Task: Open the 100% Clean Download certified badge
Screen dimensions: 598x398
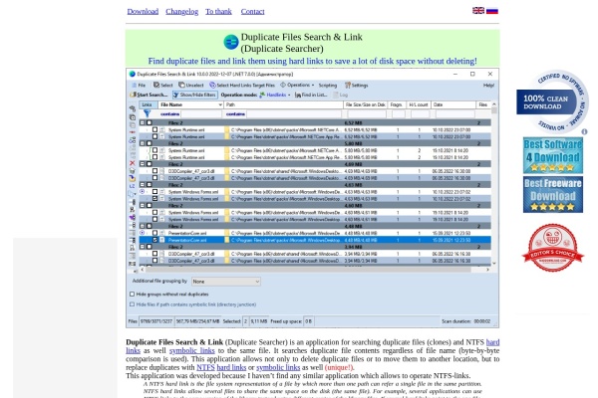Action: [x=552, y=102]
